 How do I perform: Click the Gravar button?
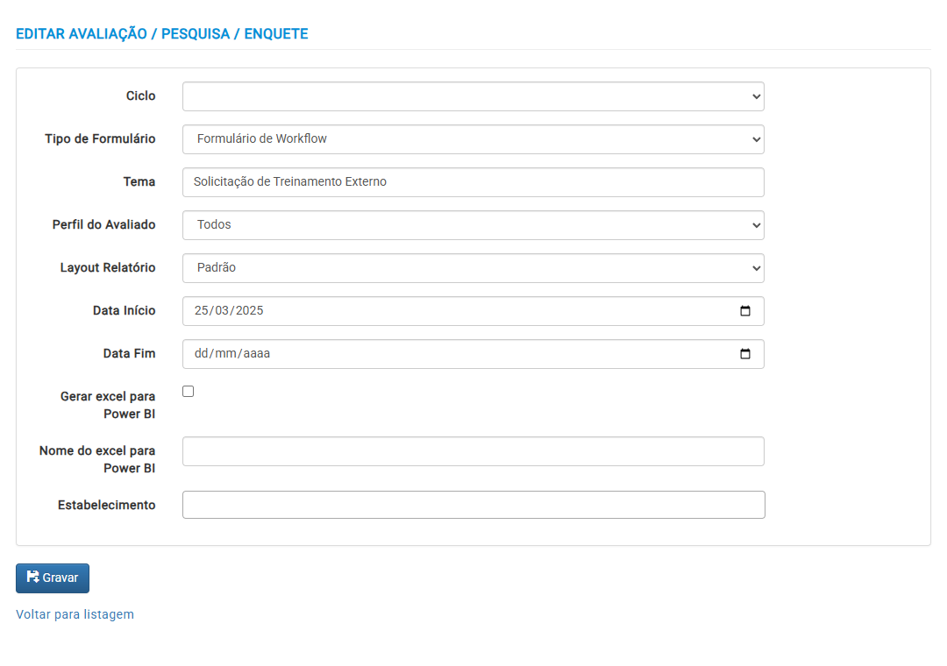pyautogui.click(x=53, y=578)
